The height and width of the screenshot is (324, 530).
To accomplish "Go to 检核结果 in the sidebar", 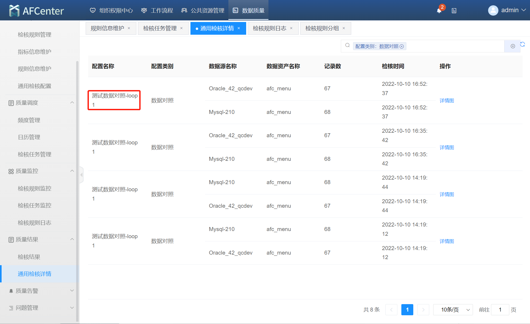I will click(x=29, y=257).
